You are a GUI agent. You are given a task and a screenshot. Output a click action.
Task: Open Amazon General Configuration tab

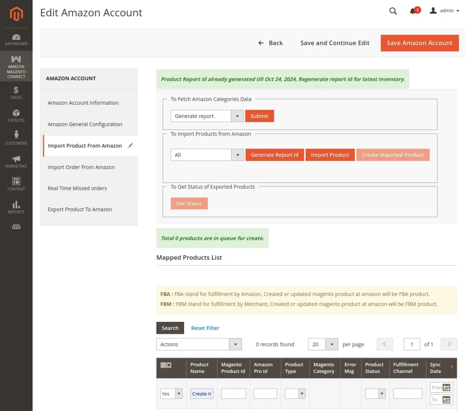(85, 124)
